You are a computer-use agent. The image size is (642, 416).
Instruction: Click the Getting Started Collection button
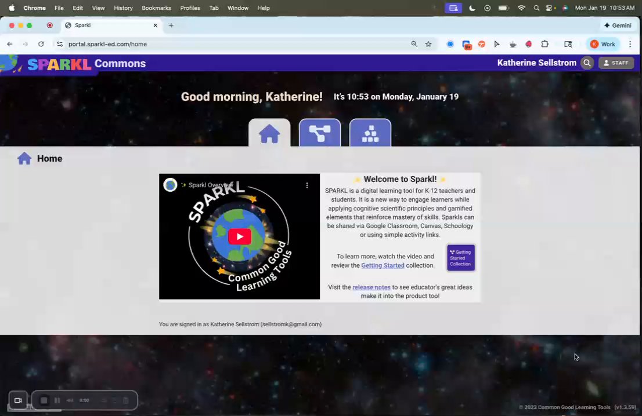[461, 257]
